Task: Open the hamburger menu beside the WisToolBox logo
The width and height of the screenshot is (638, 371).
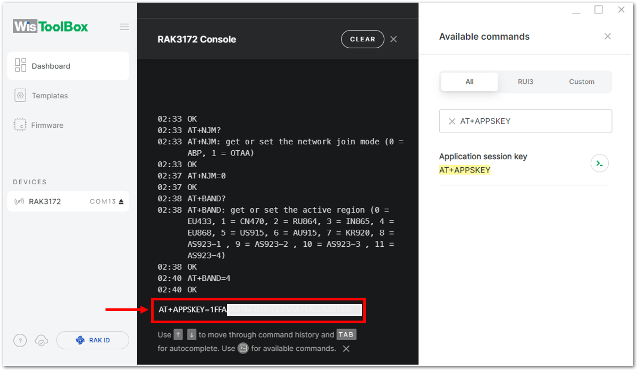Action: 124,27
